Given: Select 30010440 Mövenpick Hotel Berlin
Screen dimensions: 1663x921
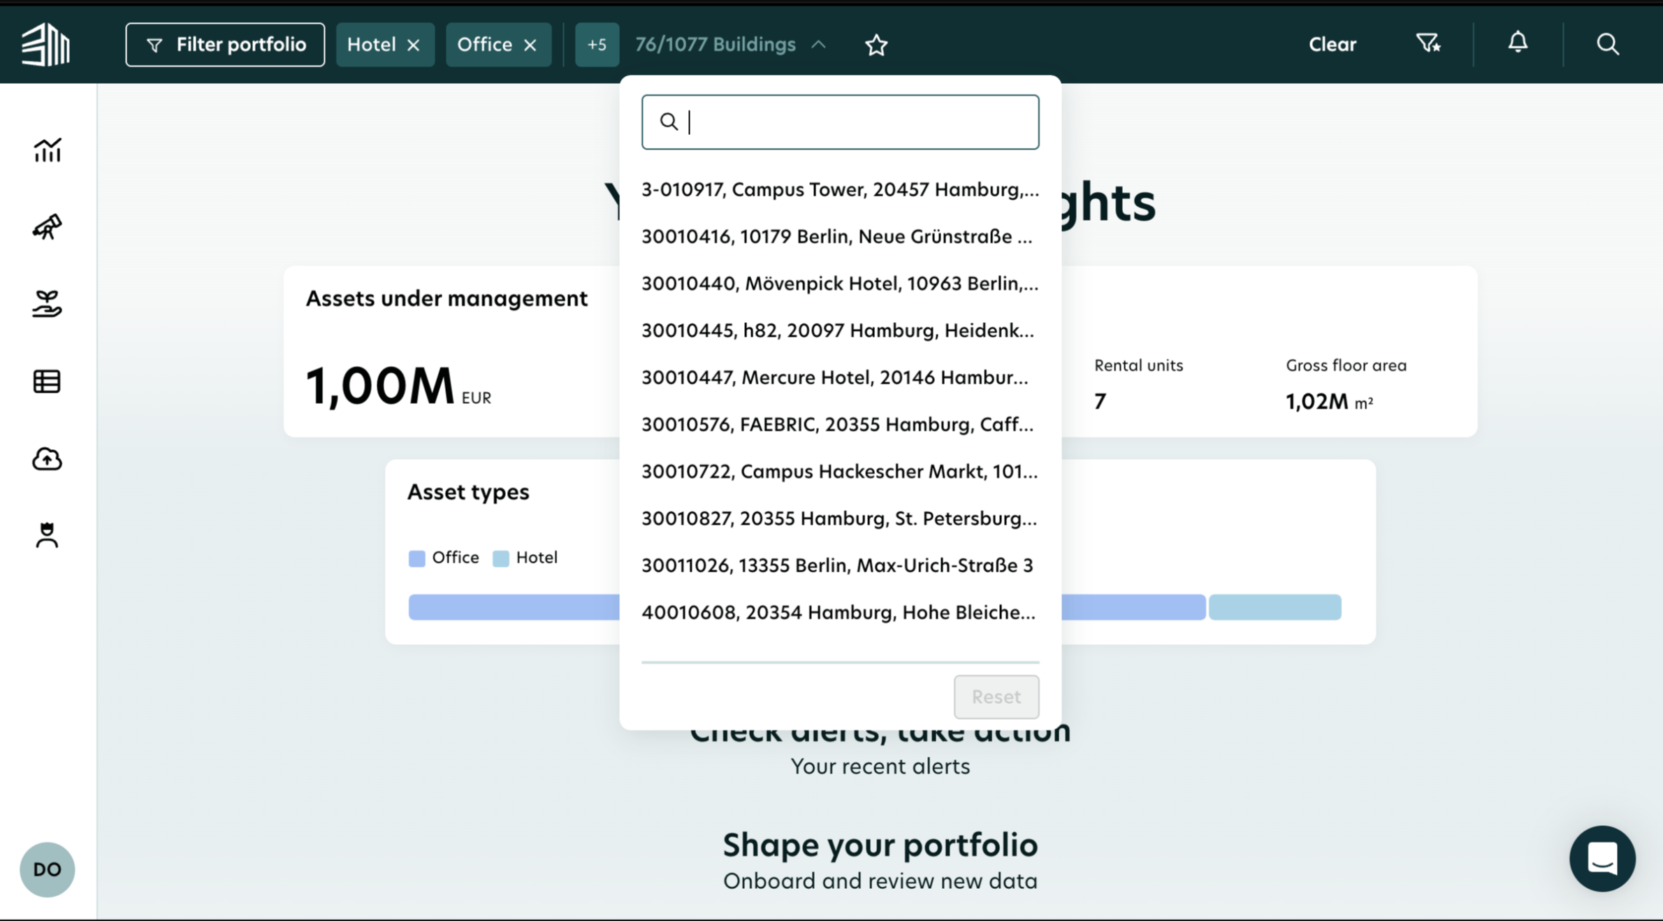Looking at the screenshot, I should [840, 283].
